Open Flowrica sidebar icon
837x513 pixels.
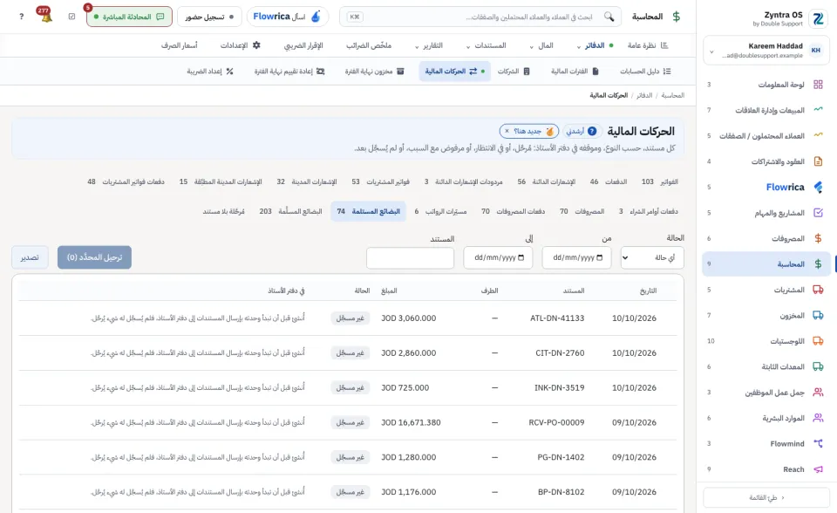(x=818, y=187)
